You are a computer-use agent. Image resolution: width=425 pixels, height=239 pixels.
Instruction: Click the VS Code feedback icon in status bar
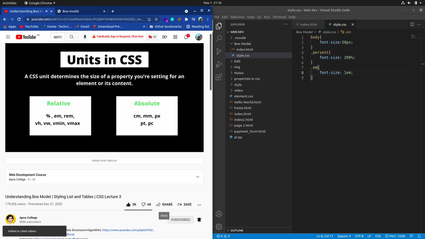tap(411, 236)
